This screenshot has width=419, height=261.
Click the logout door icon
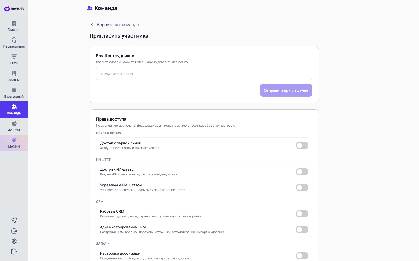click(14, 252)
